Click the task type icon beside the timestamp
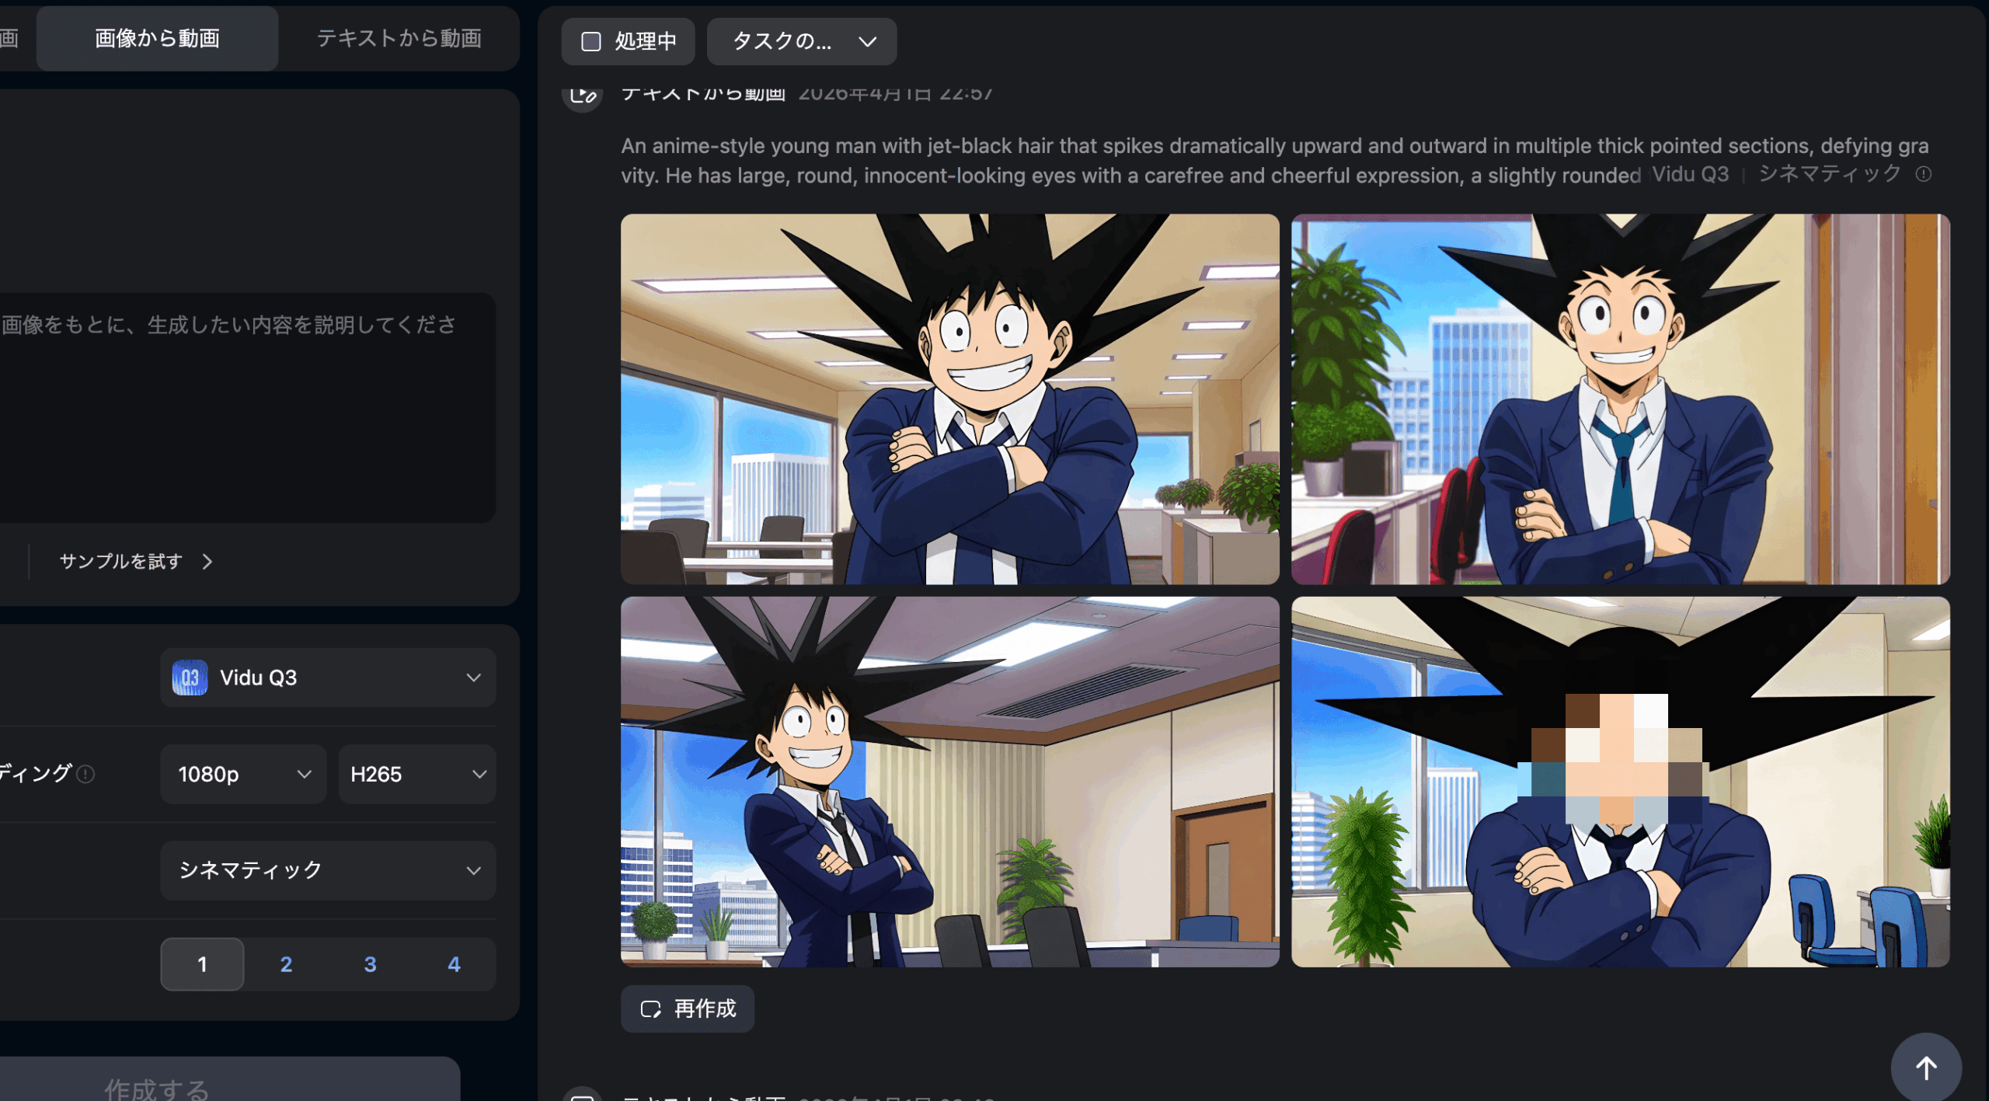 tap(583, 96)
